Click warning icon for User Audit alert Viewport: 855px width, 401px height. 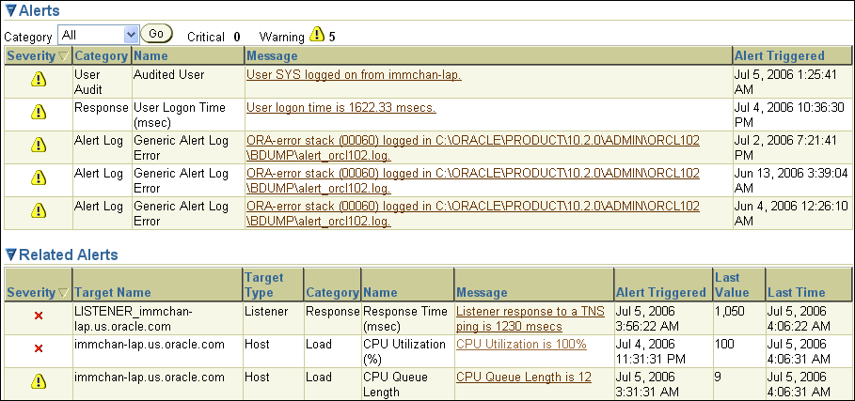pos(38,81)
